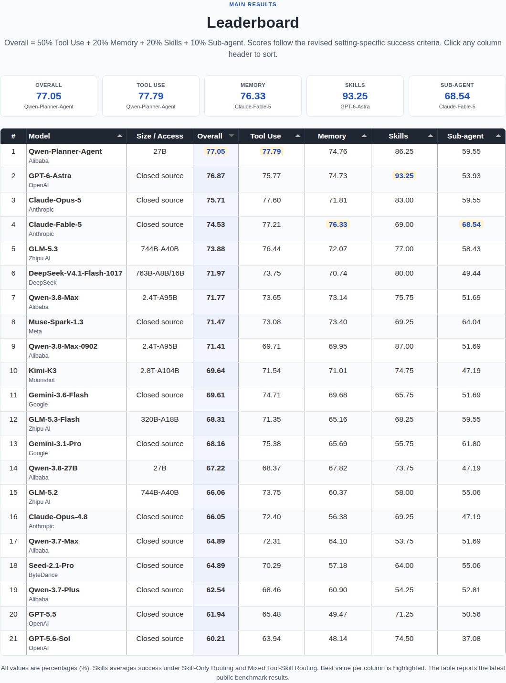Open the TOOL USE 77.79 summary card

coord(151,96)
